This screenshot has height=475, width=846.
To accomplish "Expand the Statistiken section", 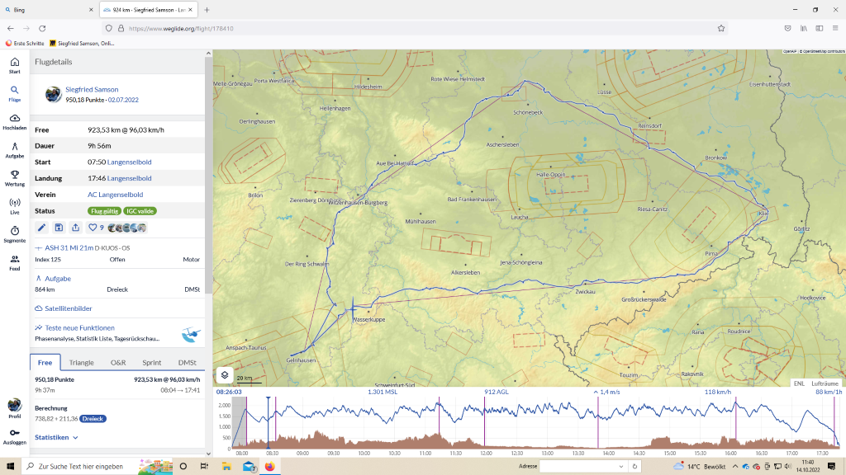I will [x=57, y=437].
